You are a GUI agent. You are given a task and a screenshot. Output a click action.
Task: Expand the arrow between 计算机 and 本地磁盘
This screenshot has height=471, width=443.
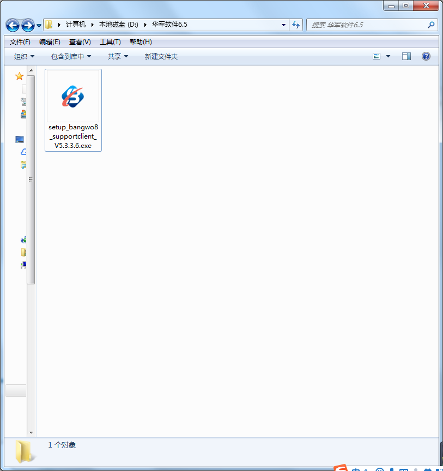93,25
